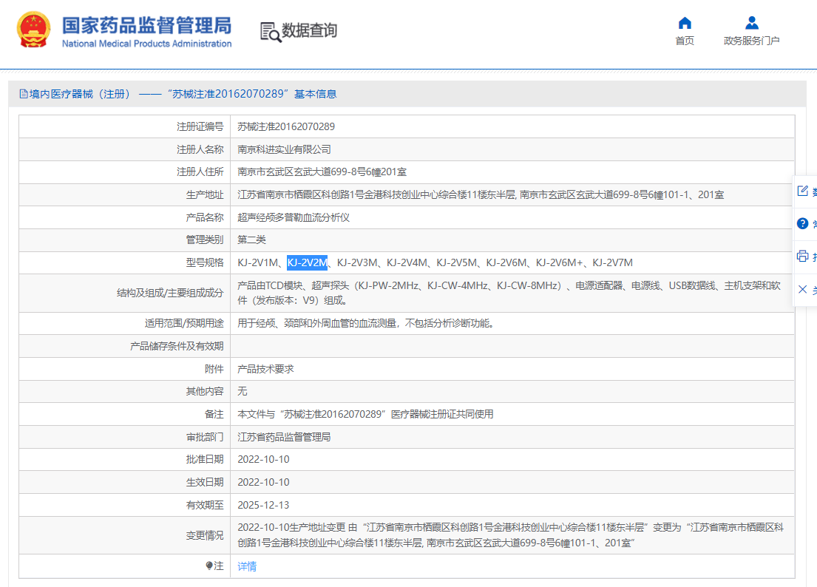Click the X close icon in side panel
Image resolution: width=817 pixels, height=587 pixels.
tap(802, 289)
